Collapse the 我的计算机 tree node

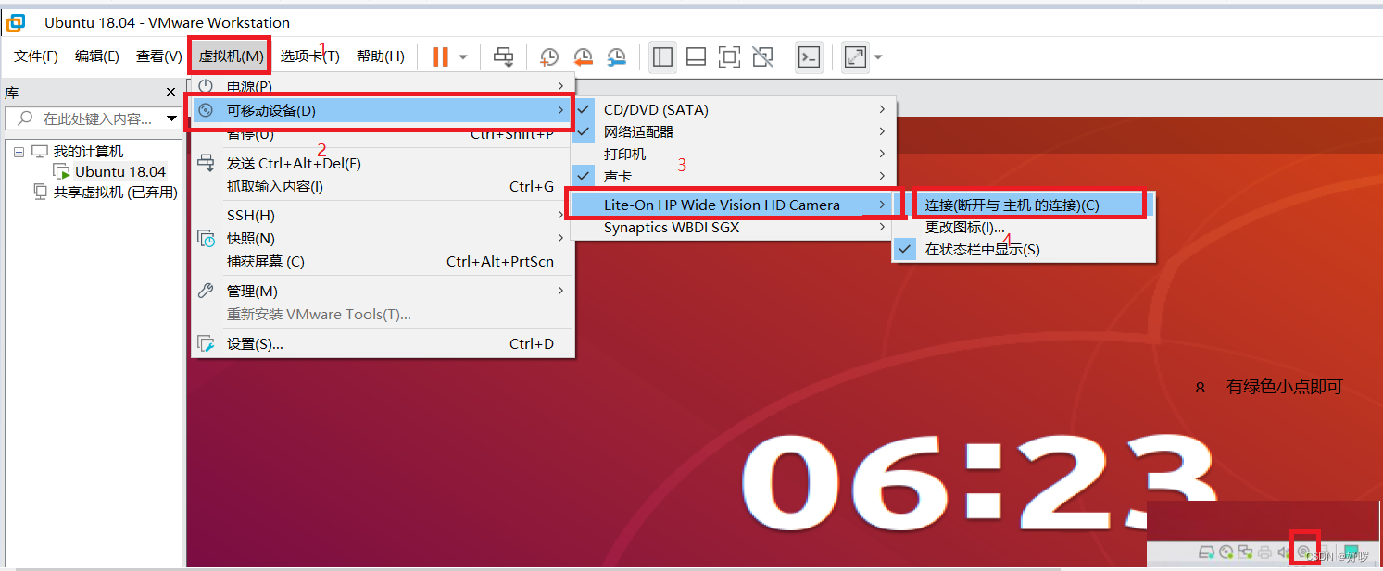(19, 152)
